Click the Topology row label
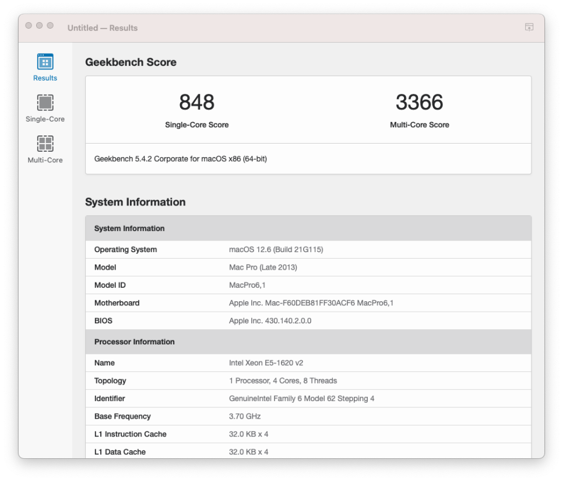The image size is (563, 481). click(110, 381)
